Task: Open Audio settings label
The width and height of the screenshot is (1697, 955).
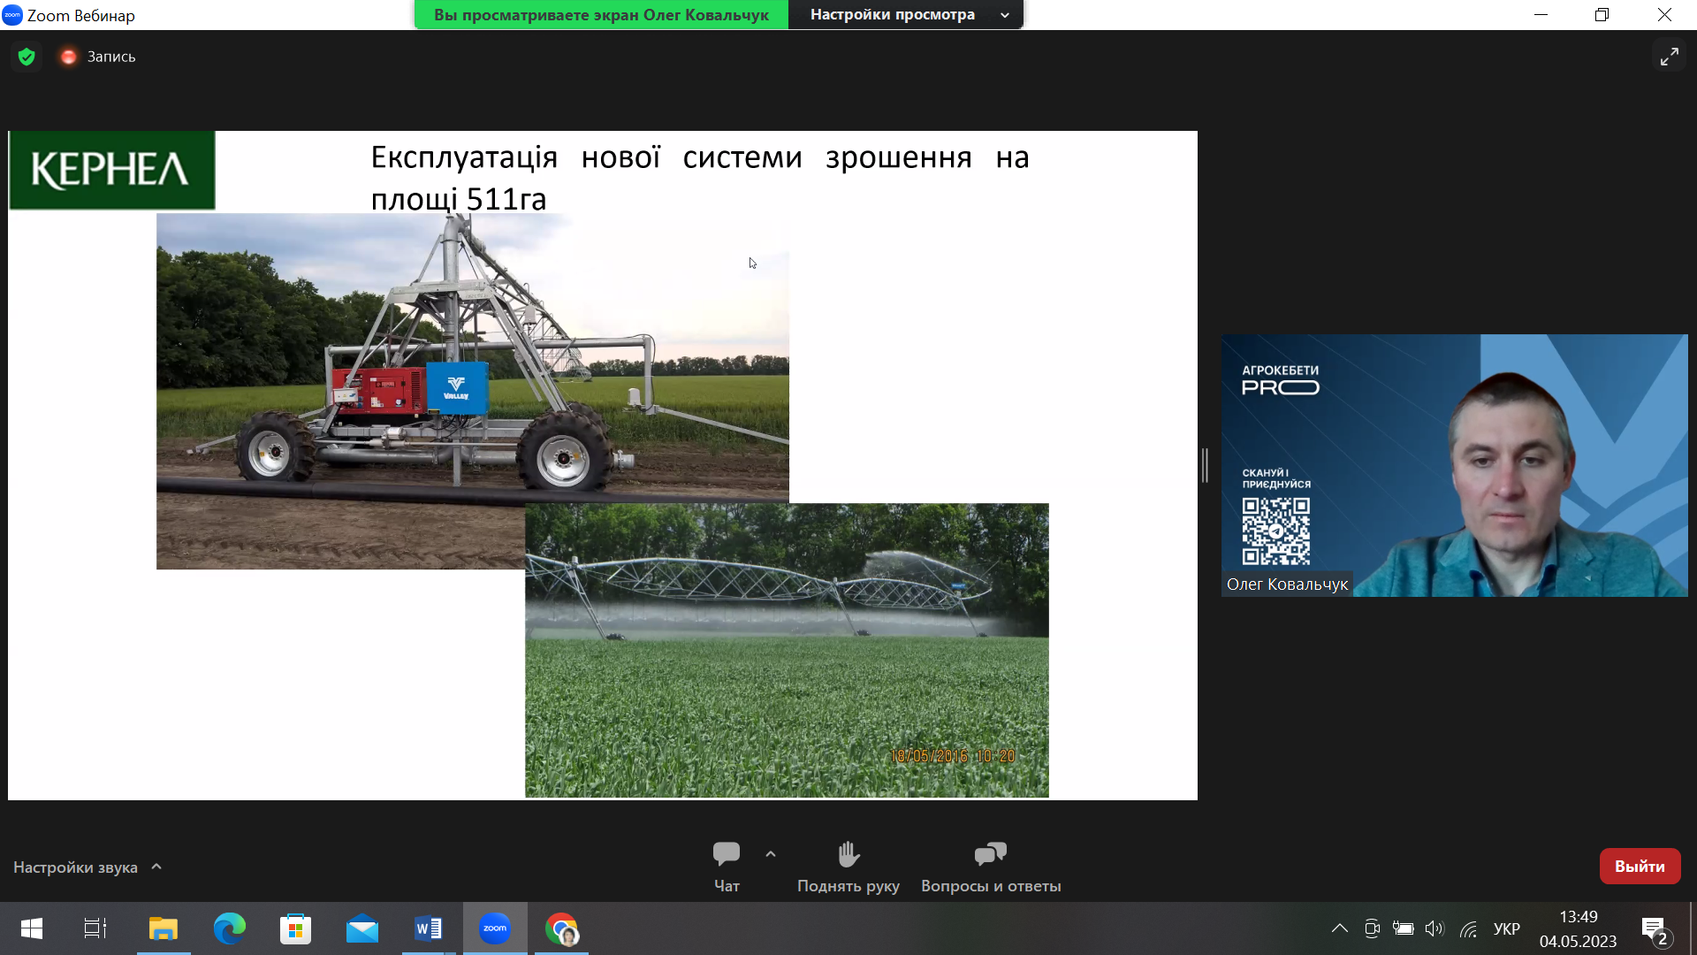Action: click(75, 867)
